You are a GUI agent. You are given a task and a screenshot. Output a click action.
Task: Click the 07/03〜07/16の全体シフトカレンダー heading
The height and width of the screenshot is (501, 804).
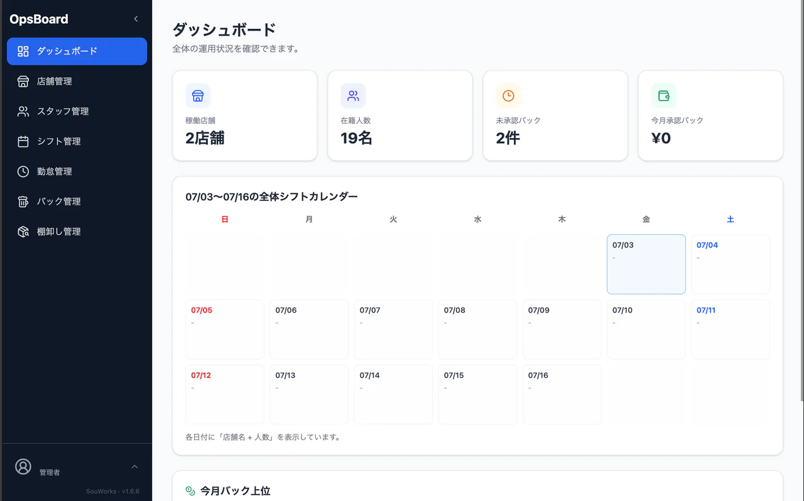click(271, 197)
